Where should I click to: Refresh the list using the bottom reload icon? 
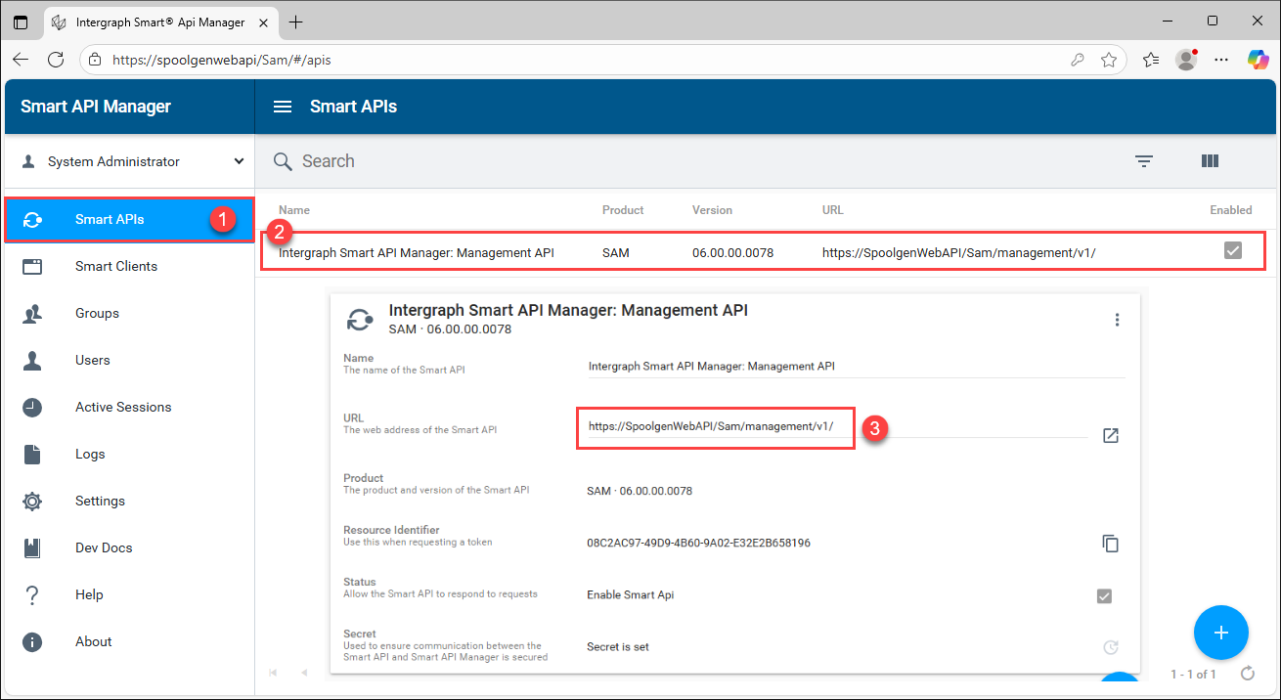coord(1247,674)
